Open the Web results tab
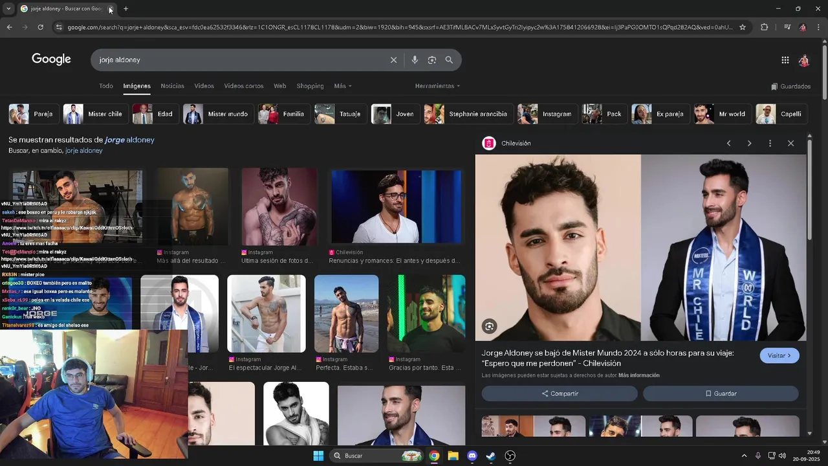The image size is (828, 466). tap(280, 86)
